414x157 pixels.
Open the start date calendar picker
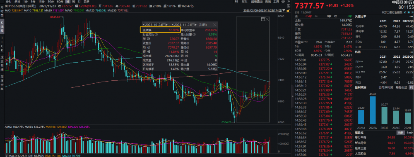(164, 24)
